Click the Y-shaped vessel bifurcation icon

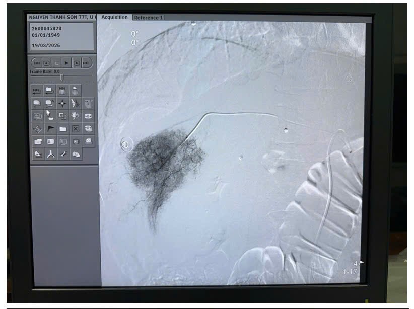point(50,154)
